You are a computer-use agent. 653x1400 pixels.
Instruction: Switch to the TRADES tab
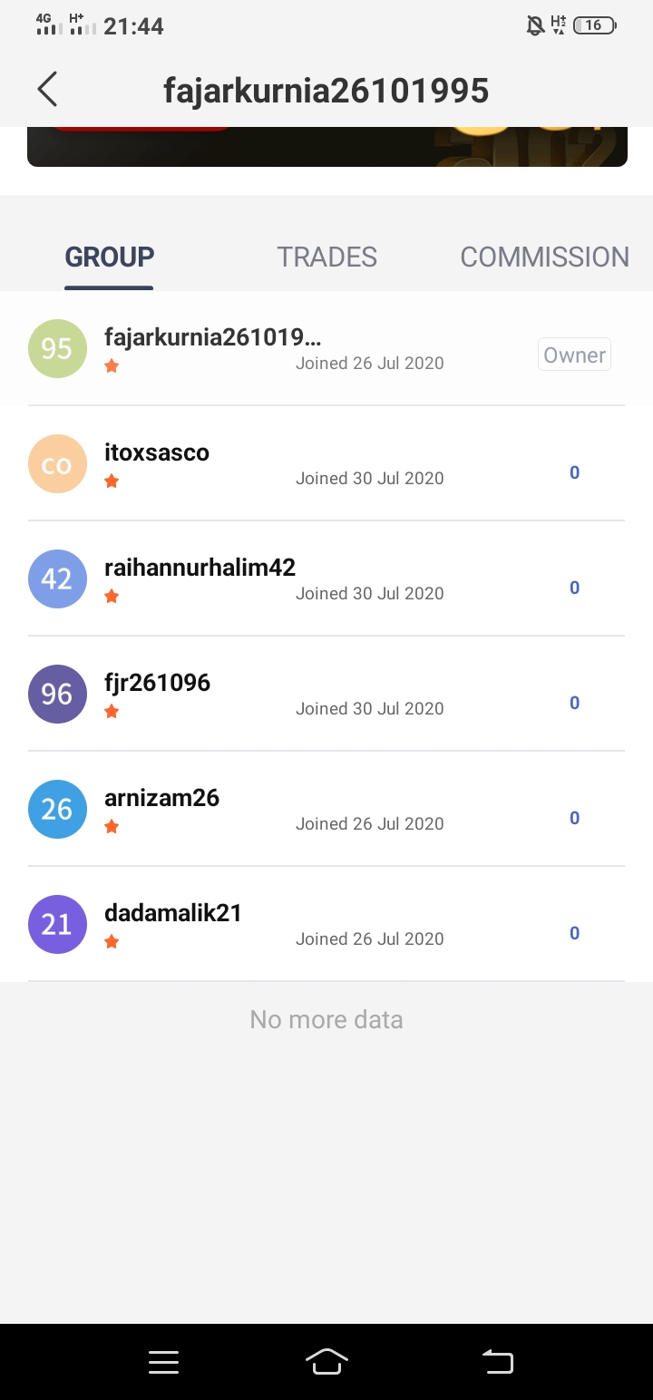point(326,257)
